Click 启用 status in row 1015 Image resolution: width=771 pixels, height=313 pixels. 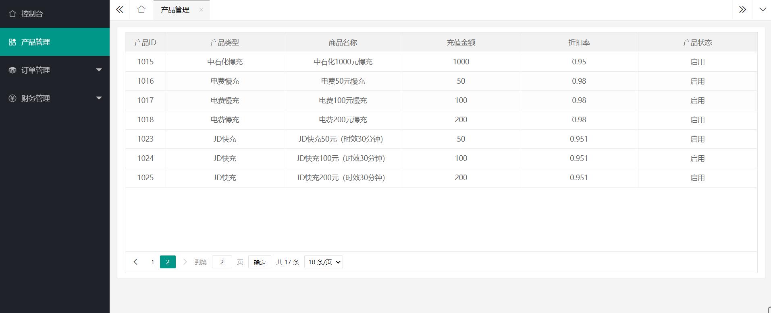(698, 62)
